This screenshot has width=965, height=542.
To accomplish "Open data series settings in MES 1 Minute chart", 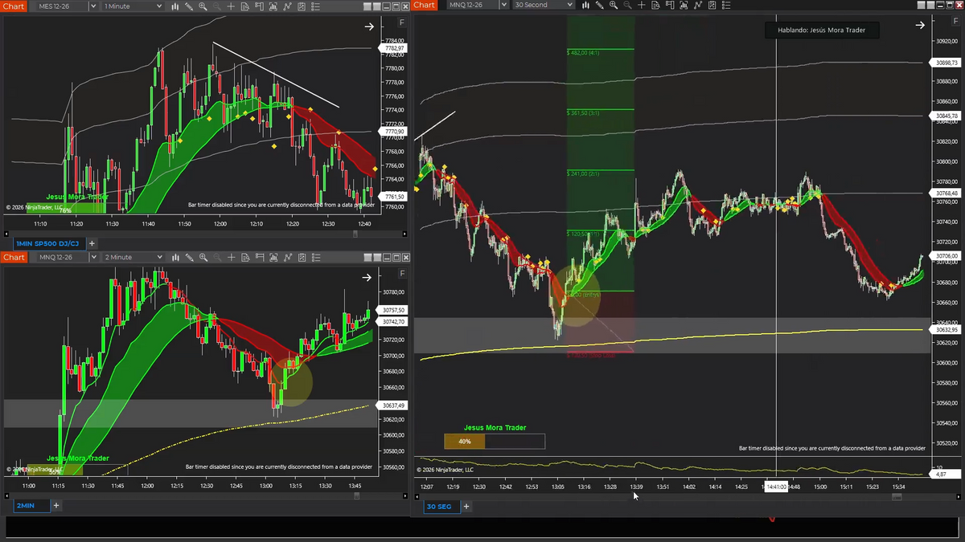I will 273,6.
